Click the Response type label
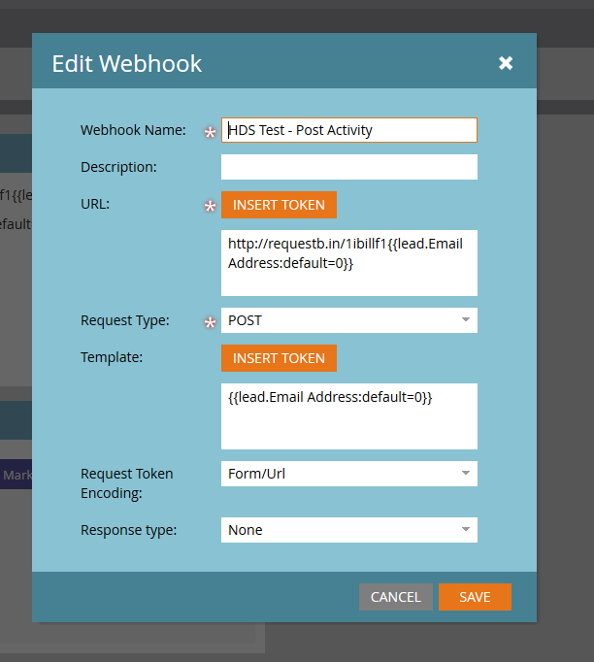Viewport: 594px width, 662px height. coord(128,530)
